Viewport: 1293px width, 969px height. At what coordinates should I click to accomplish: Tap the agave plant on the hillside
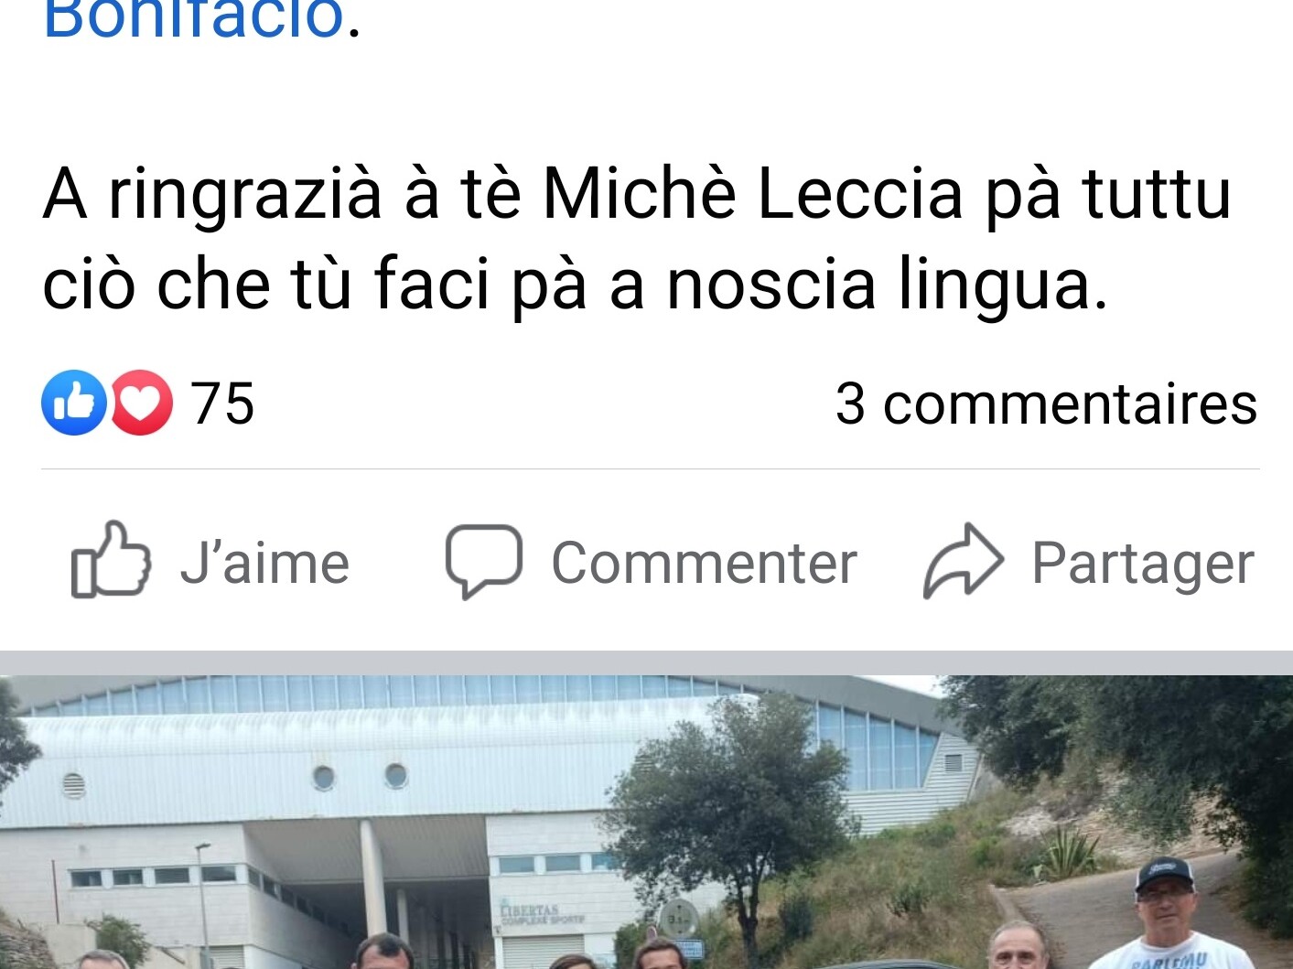pyautogui.click(x=1069, y=853)
